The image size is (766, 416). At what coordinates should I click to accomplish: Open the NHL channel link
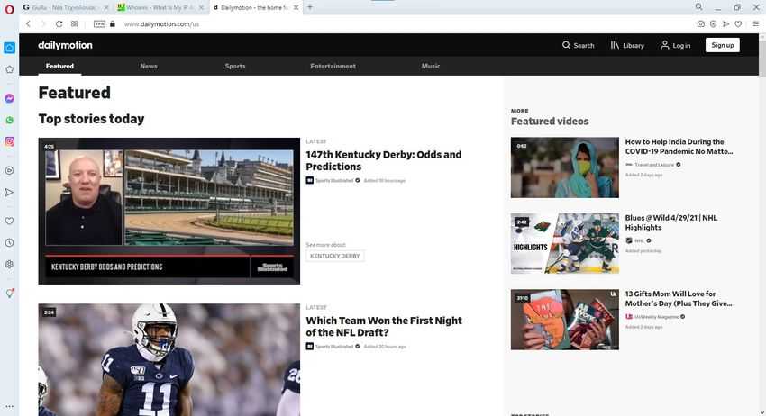[639, 240]
